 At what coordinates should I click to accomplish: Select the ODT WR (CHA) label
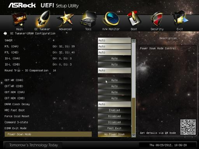coord(14,80)
